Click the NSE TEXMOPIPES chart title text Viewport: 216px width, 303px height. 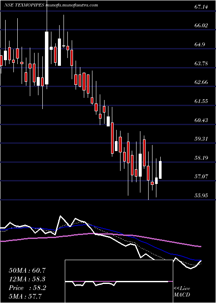point(51,5)
